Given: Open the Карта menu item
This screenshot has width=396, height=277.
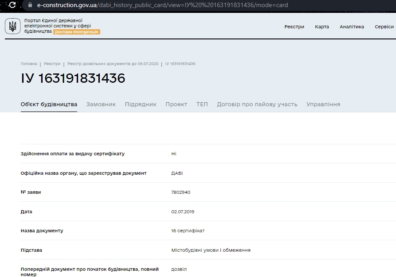Looking at the screenshot, I should 322,27.
